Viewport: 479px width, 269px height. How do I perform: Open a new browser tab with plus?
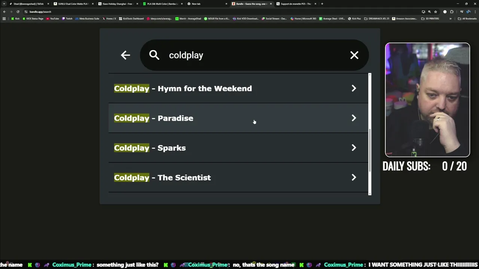point(322,4)
